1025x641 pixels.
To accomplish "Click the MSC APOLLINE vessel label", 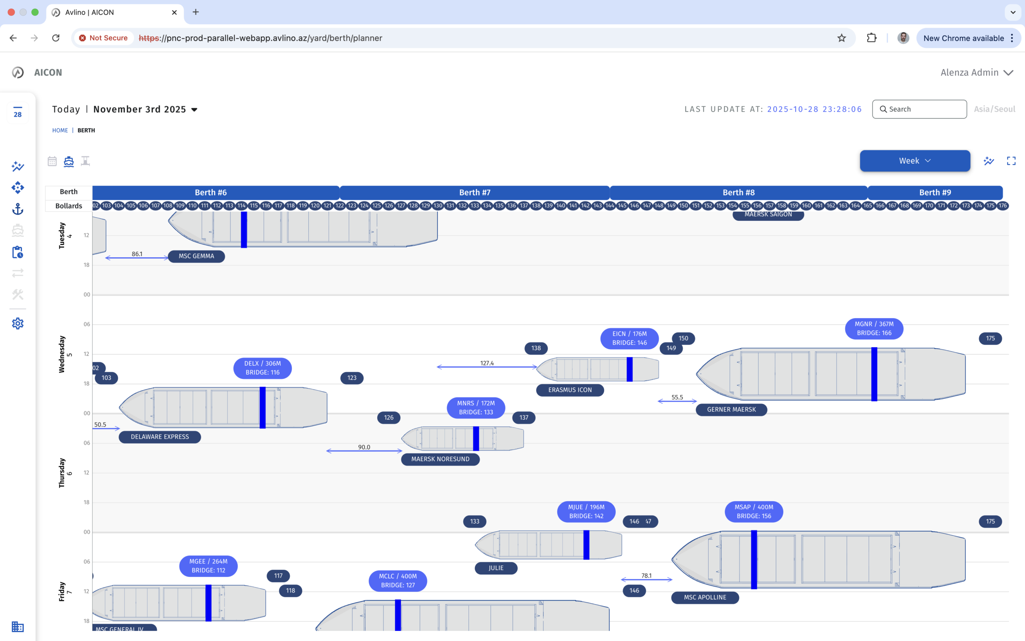I will point(705,597).
